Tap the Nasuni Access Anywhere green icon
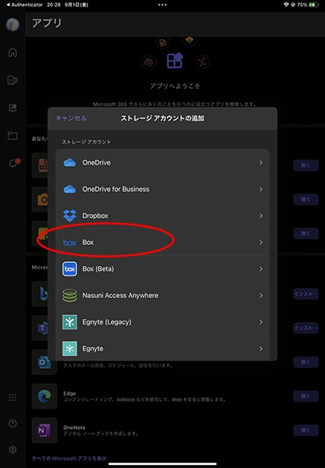 (69, 296)
